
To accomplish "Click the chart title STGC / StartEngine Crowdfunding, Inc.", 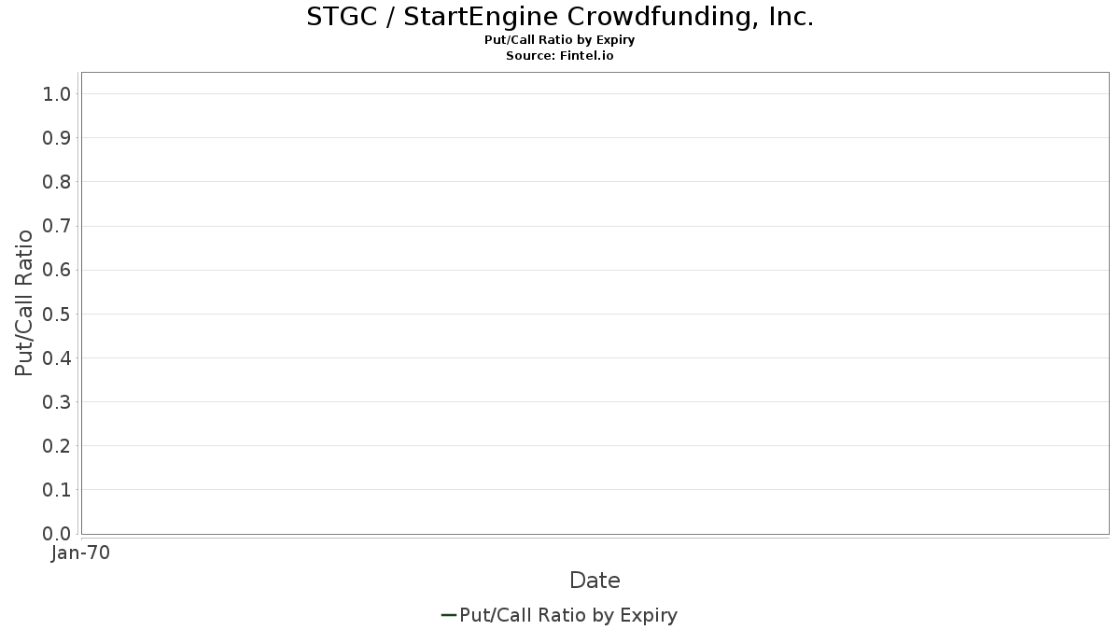I will pos(560,17).
